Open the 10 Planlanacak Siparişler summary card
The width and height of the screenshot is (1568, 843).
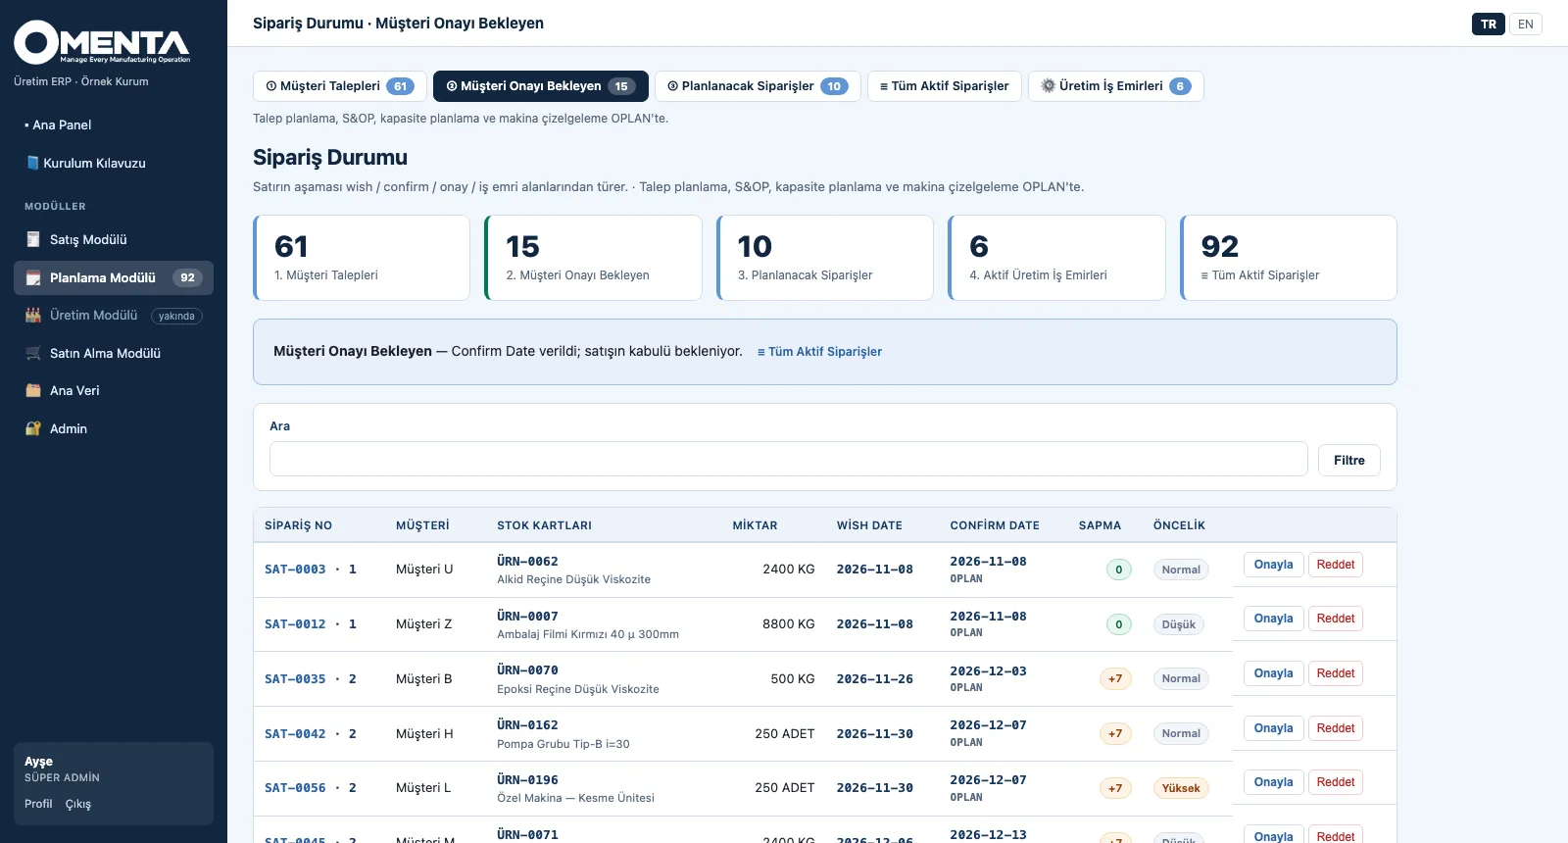pos(825,258)
